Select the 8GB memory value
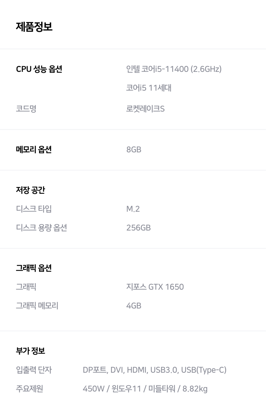This screenshot has height=416, width=266. click(x=134, y=150)
